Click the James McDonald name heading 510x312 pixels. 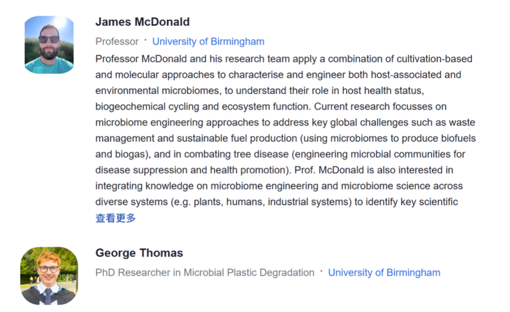143,22
